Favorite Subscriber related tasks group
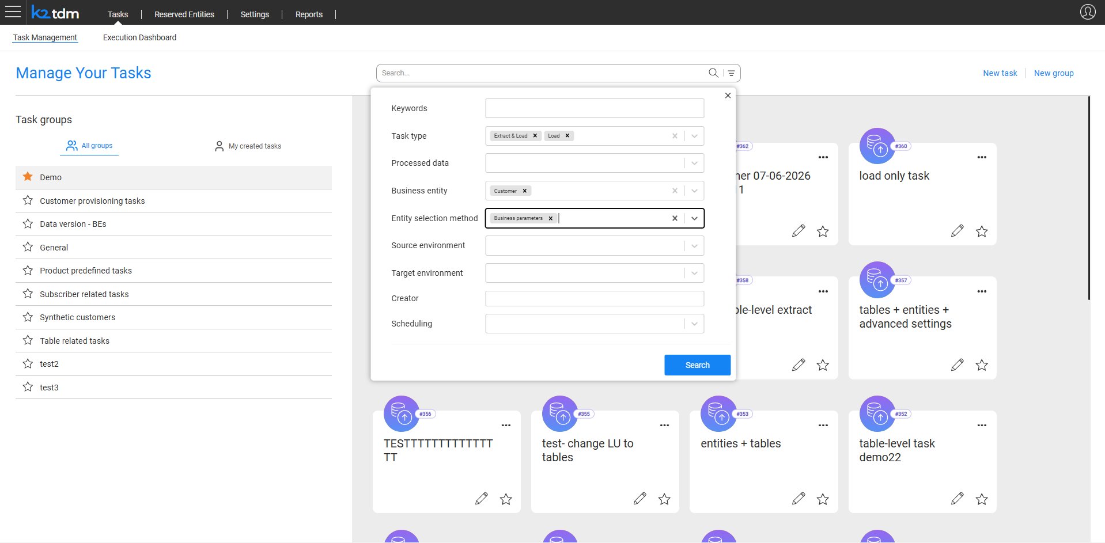 point(28,294)
